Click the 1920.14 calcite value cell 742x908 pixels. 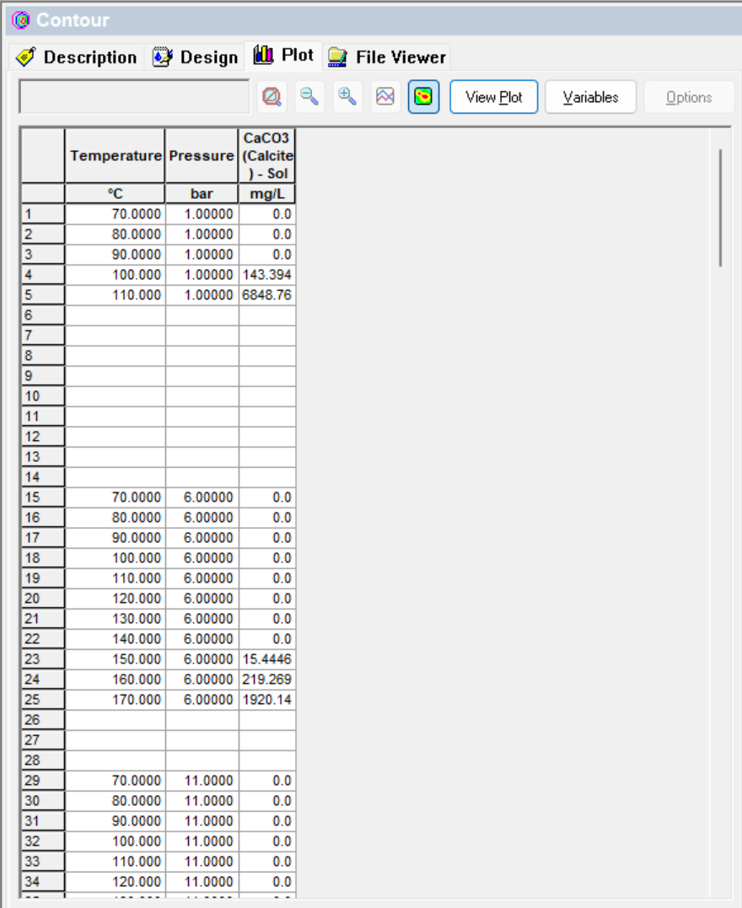(x=267, y=700)
